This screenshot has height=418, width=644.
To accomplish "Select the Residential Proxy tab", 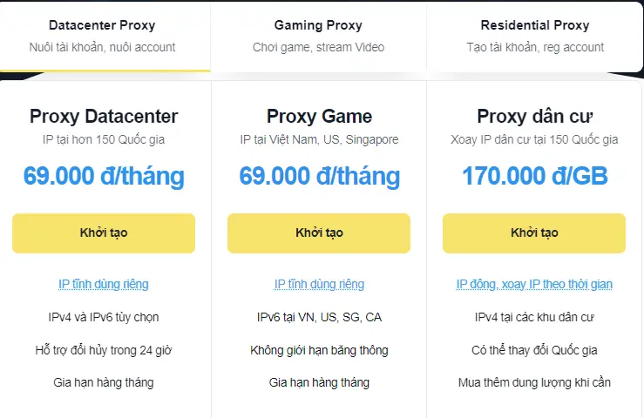I will (x=534, y=35).
